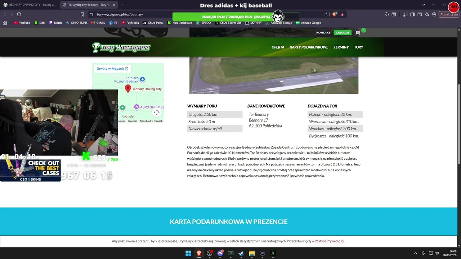Click the Tory Wyścigowe site logo
This screenshot has height=259, width=461.
click(121, 47)
